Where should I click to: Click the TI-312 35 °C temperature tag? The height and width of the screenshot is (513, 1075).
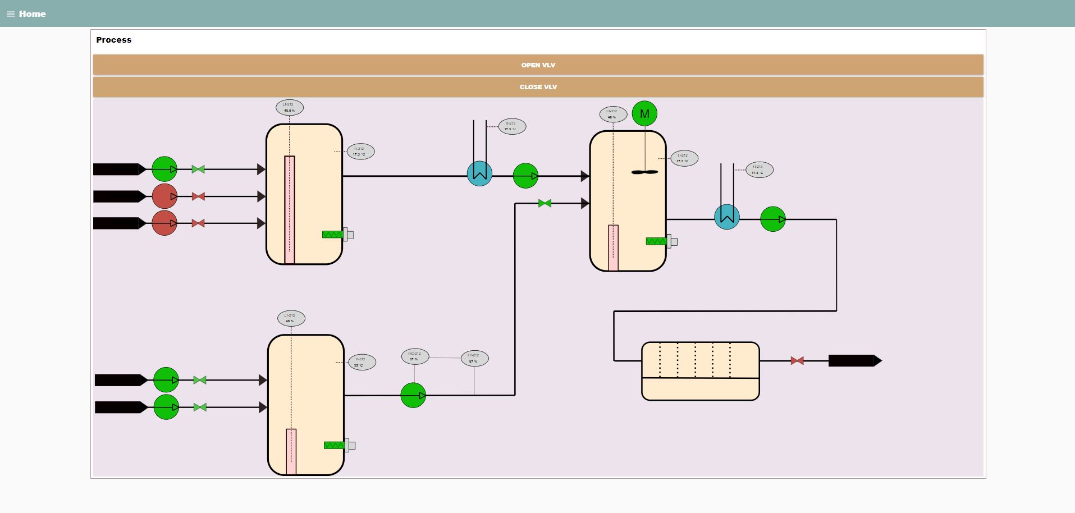tap(362, 362)
